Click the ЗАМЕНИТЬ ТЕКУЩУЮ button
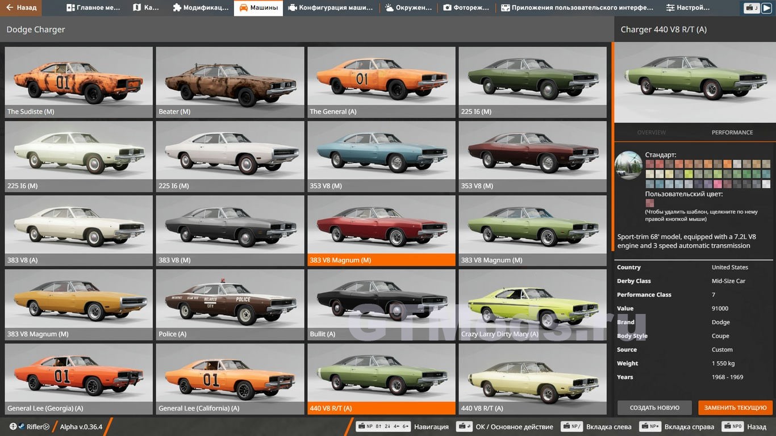776x436 pixels. (x=736, y=408)
